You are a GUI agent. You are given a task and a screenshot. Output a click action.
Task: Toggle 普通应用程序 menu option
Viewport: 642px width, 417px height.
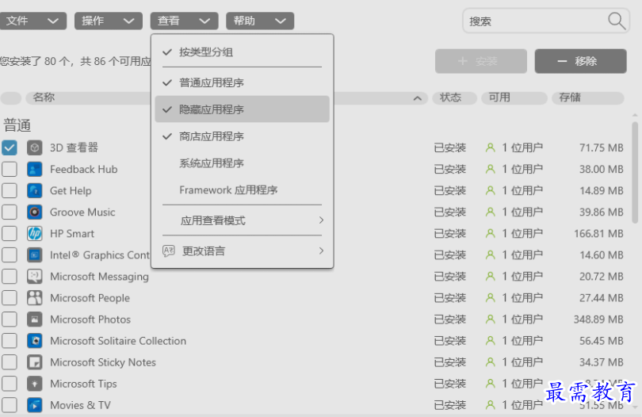click(242, 82)
